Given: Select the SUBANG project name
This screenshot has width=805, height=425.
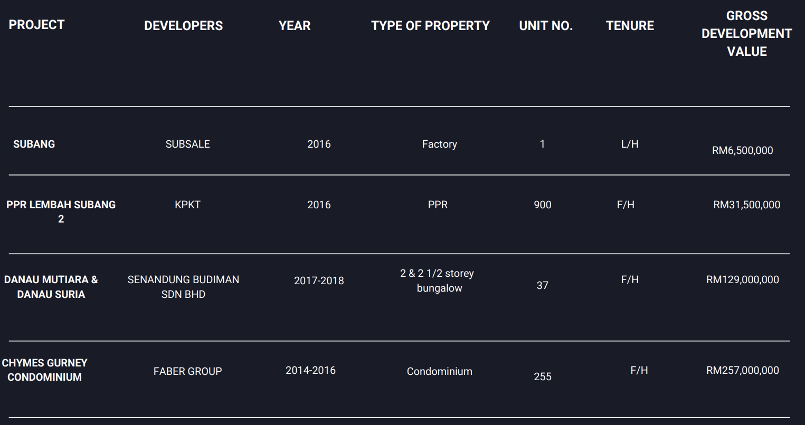Looking at the screenshot, I should click(34, 144).
